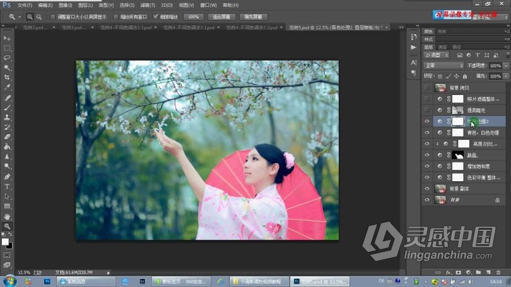
Task: Switch to 范例4-不同色调法1.1.psd tab
Action: (x=126, y=28)
